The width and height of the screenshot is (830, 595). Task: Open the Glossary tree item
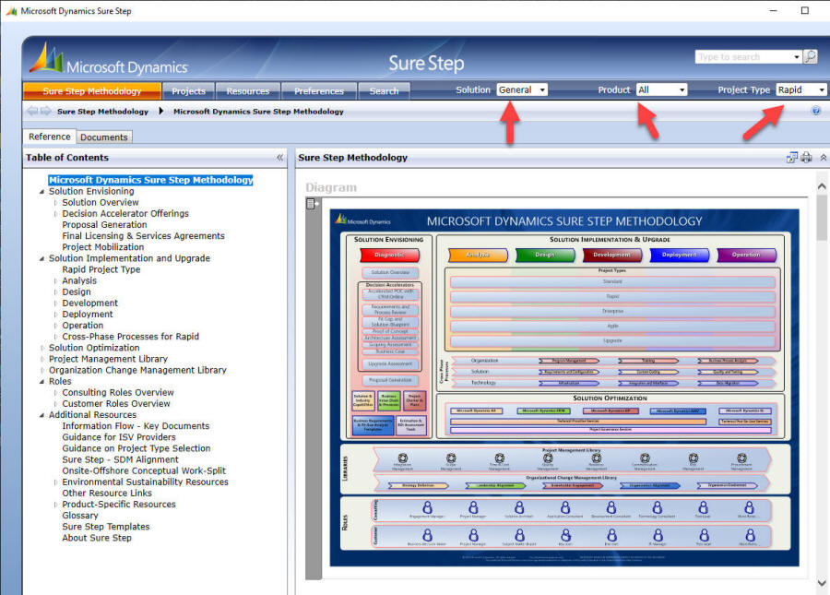[80, 515]
